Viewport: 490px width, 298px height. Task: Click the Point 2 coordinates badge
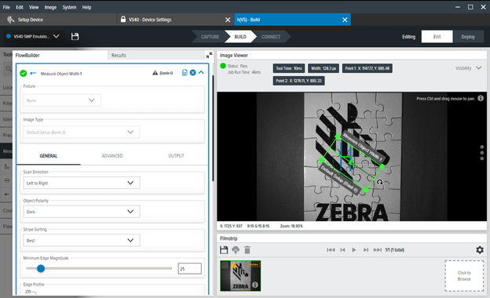pyautogui.click(x=298, y=81)
